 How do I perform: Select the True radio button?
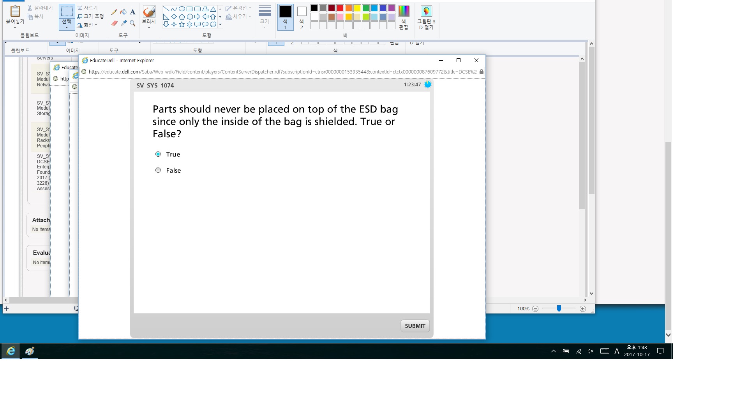click(x=158, y=154)
